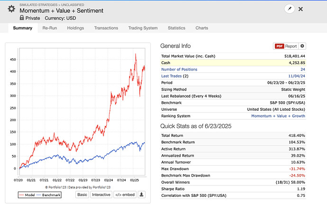Click United States (All Listed Stocks) universe
The width and height of the screenshot is (327, 212).
click(276, 109)
